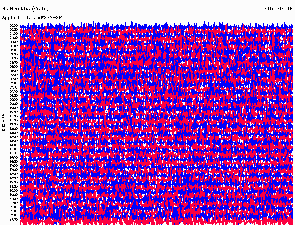Select the 04:30 time label

(13, 63)
